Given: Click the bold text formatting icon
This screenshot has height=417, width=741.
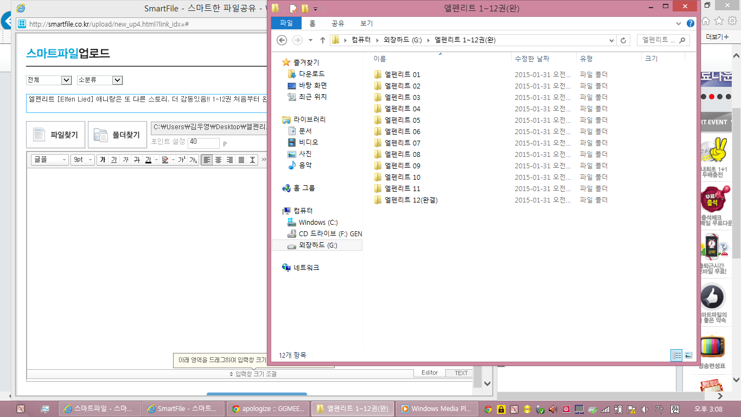Looking at the screenshot, I should [103, 160].
